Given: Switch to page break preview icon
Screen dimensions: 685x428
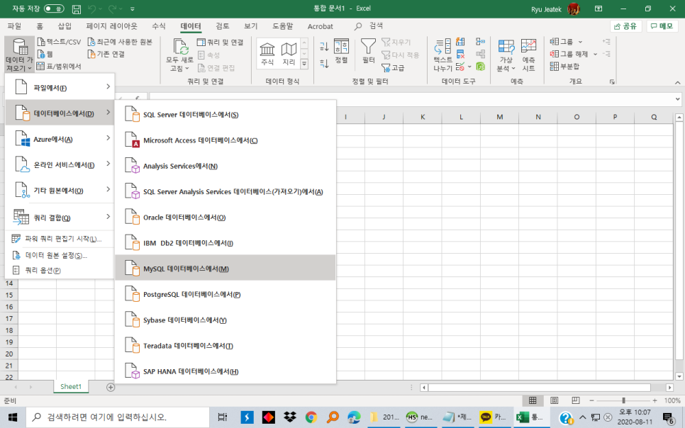Looking at the screenshot, I should click(575, 400).
